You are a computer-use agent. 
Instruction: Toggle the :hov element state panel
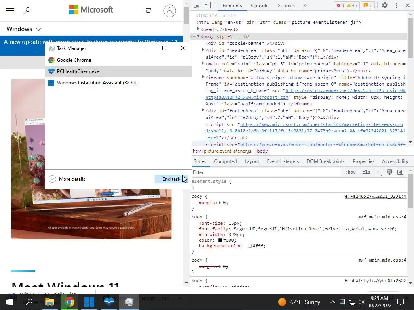click(x=350, y=172)
